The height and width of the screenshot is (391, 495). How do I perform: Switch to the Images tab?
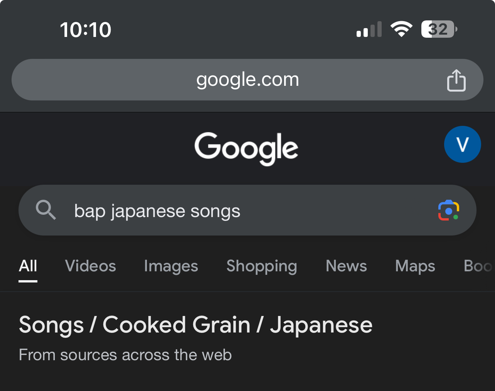pyautogui.click(x=171, y=266)
